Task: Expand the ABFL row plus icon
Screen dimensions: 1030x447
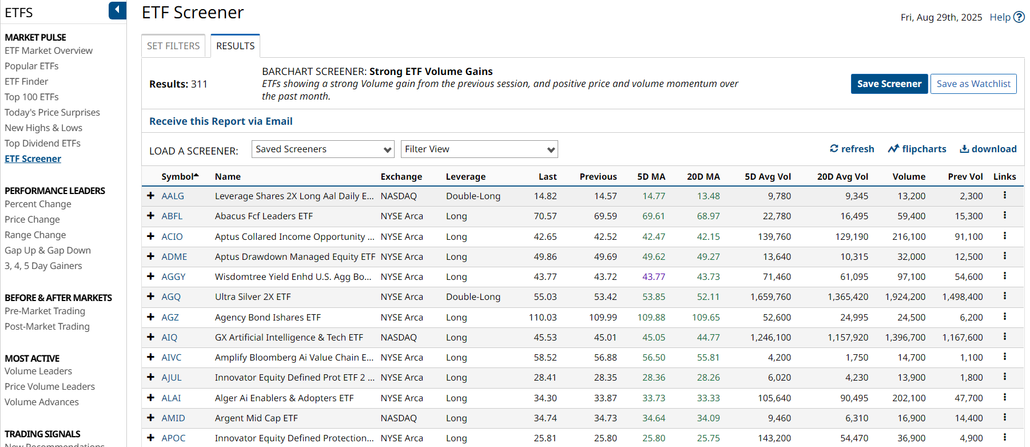Action: coord(150,216)
